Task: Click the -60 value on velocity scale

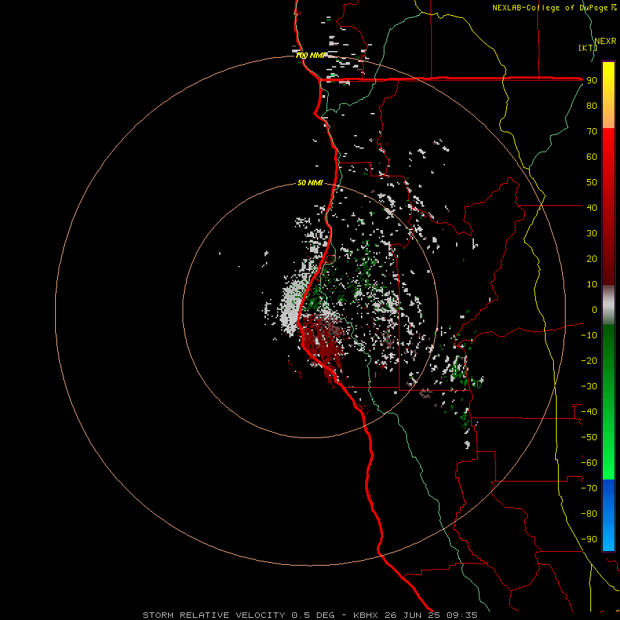Action: 589,463
